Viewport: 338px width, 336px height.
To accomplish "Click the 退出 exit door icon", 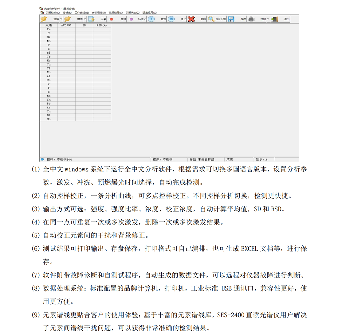I will click(x=275, y=19).
